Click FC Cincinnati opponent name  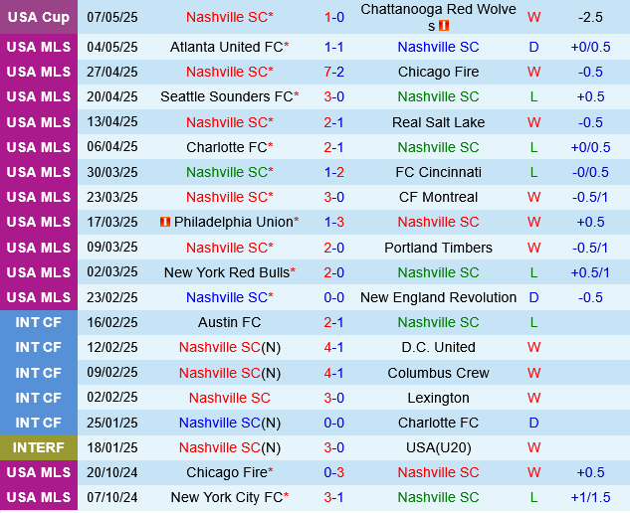pyautogui.click(x=438, y=172)
